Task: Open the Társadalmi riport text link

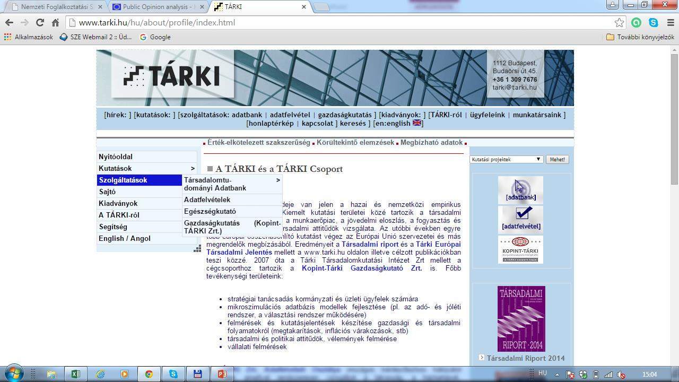Action: 370,245
